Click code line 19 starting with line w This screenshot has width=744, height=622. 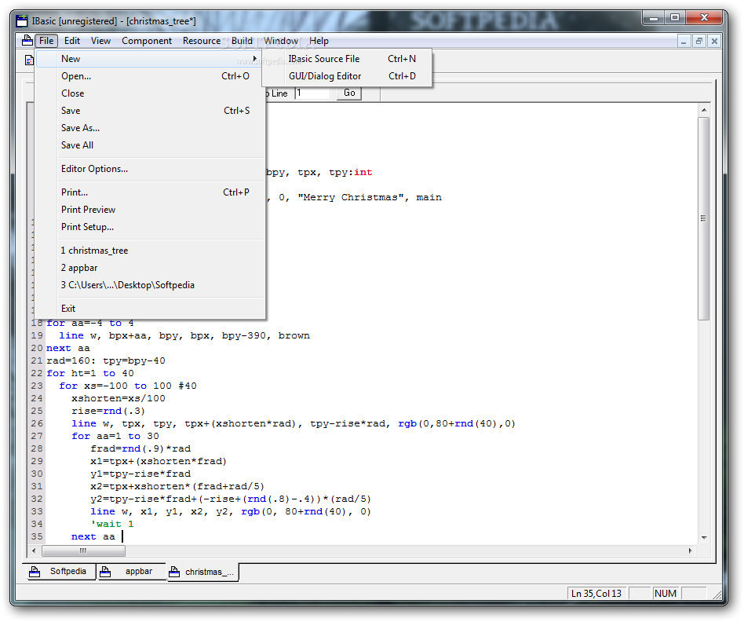point(184,335)
